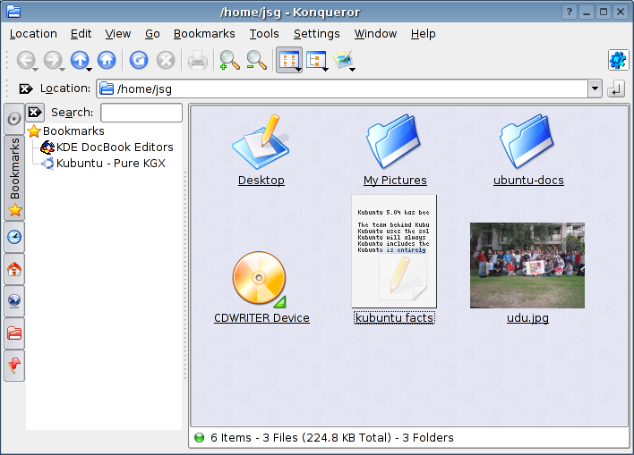Click status text '6 Items - 3 Files'
Image resolution: width=634 pixels, height=455 pixels.
tap(254, 438)
